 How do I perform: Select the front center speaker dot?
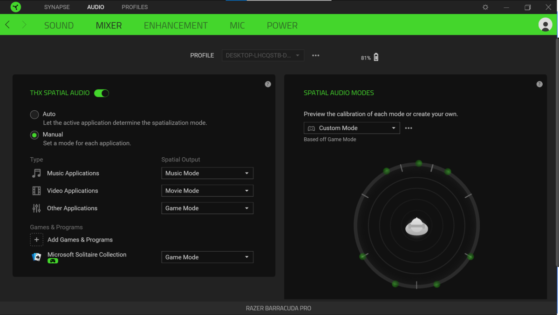click(419, 163)
